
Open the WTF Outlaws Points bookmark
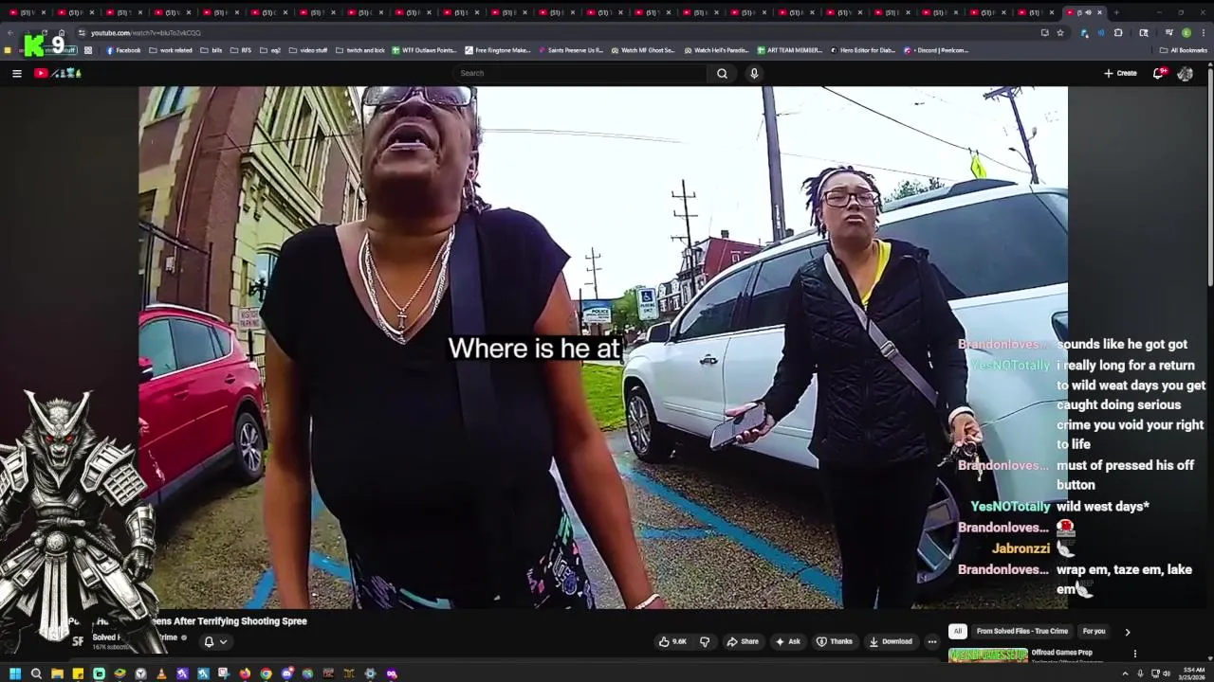[x=424, y=50]
